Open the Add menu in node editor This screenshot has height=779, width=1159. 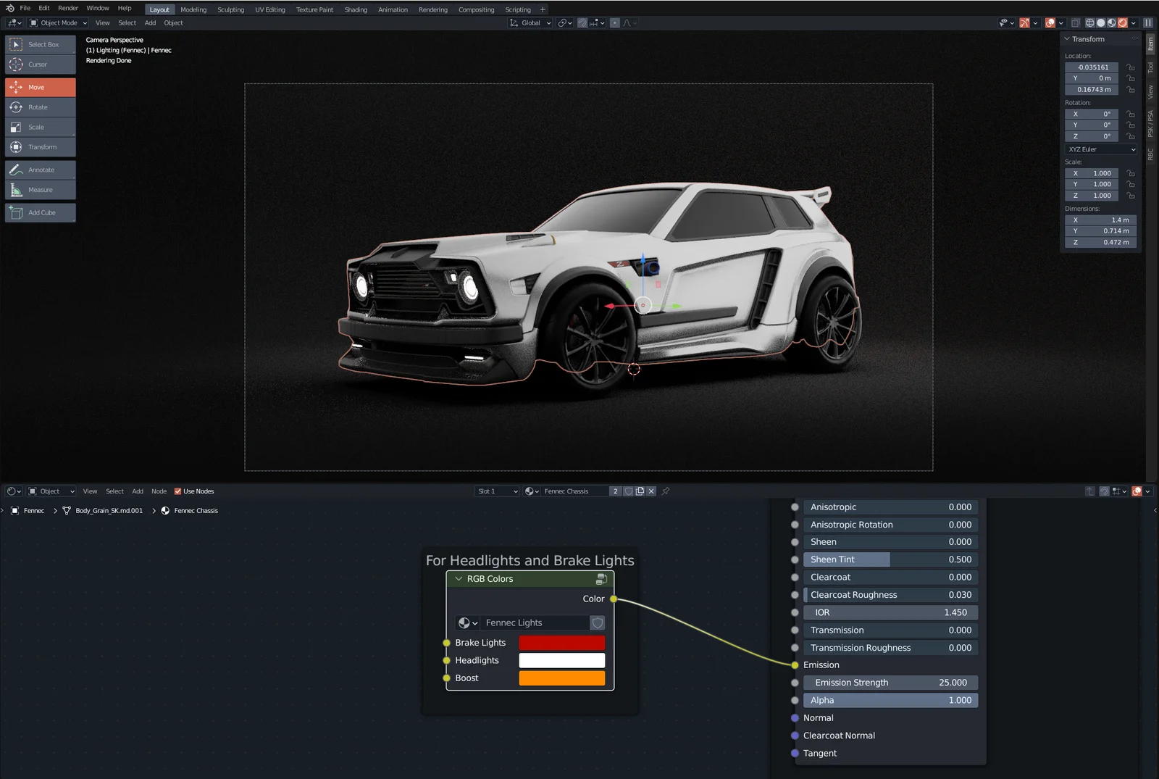138,491
